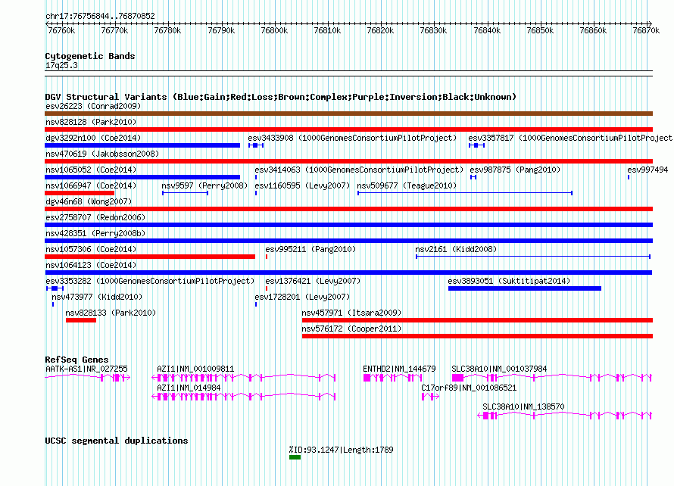Click the nsv470619 (Jakobsson2008) label

[102, 154]
